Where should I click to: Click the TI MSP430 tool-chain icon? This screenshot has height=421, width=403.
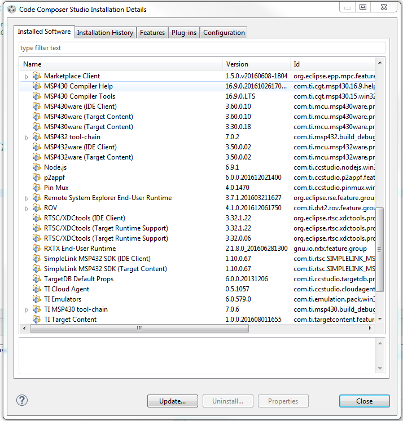point(37,309)
